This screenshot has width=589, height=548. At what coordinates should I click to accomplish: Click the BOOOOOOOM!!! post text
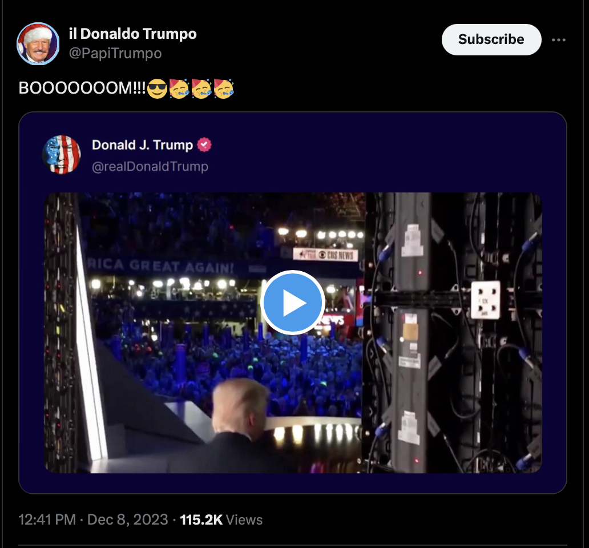[x=82, y=88]
